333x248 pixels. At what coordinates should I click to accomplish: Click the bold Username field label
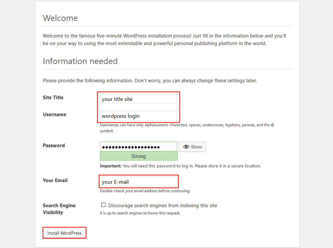click(x=54, y=114)
